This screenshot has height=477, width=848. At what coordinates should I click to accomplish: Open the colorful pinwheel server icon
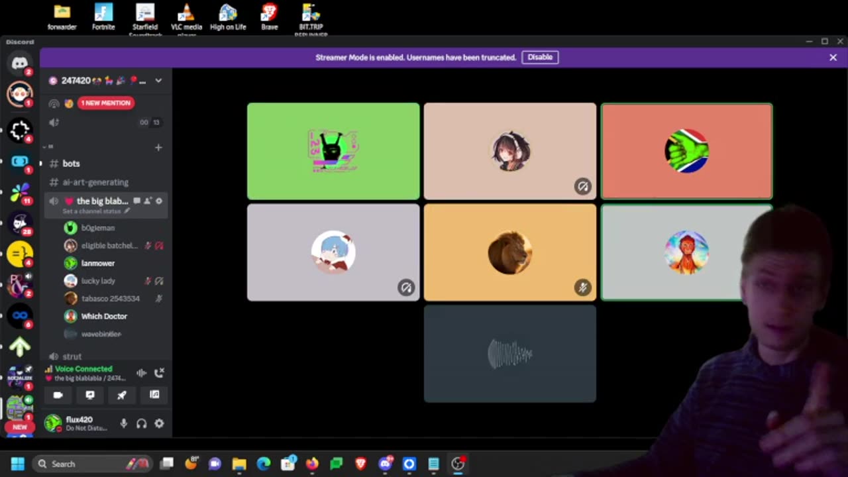(x=20, y=191)
